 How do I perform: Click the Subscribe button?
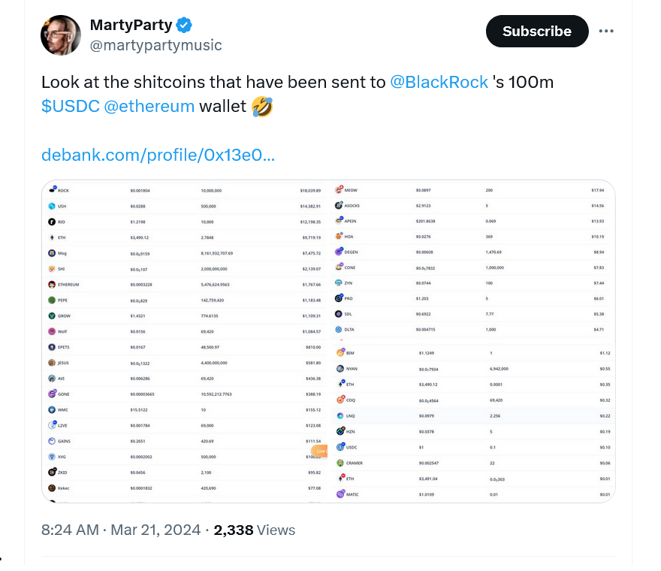[x=537, y=32]
